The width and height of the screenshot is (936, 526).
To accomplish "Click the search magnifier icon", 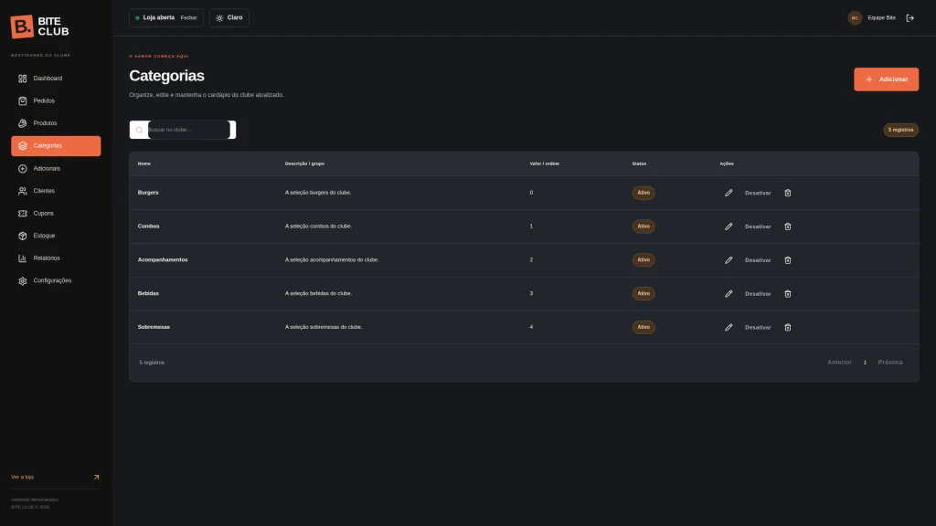I will point(139,130).
